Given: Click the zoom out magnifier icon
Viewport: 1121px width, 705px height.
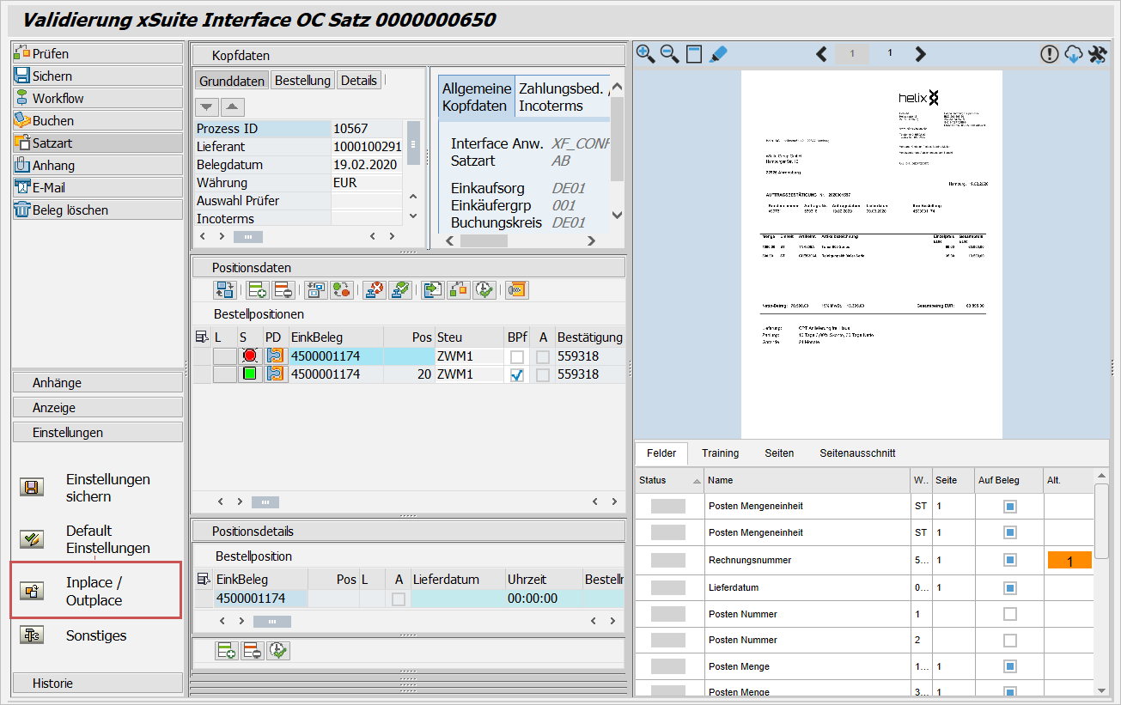Looking at the screenshot, I should (x=669, y=54).
